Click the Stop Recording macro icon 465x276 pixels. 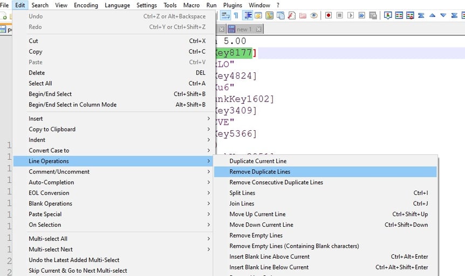click(339, 15)
